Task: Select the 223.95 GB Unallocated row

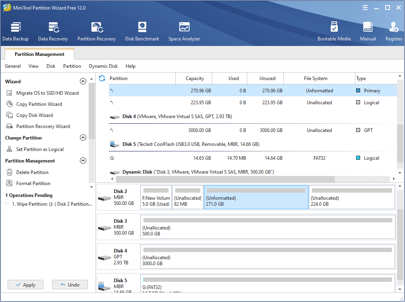Action: point(253,103)
